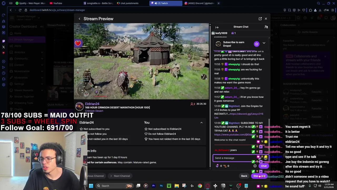
Task: Close the Stream Preview dialog
Action: pos(266,19)
